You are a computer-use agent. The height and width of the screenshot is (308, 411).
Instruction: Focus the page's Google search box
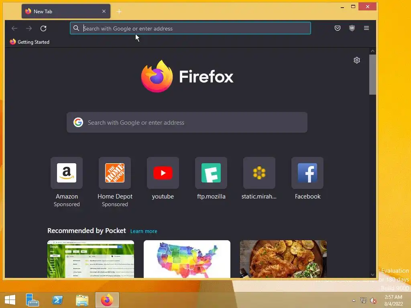(187, 122)
